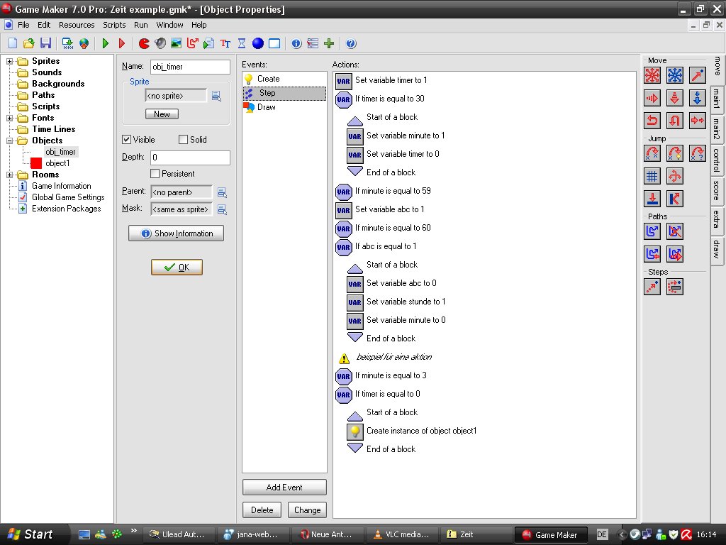Open the parent selection menu icon
The image size is (726, 545).
click(x=222, y=192)
